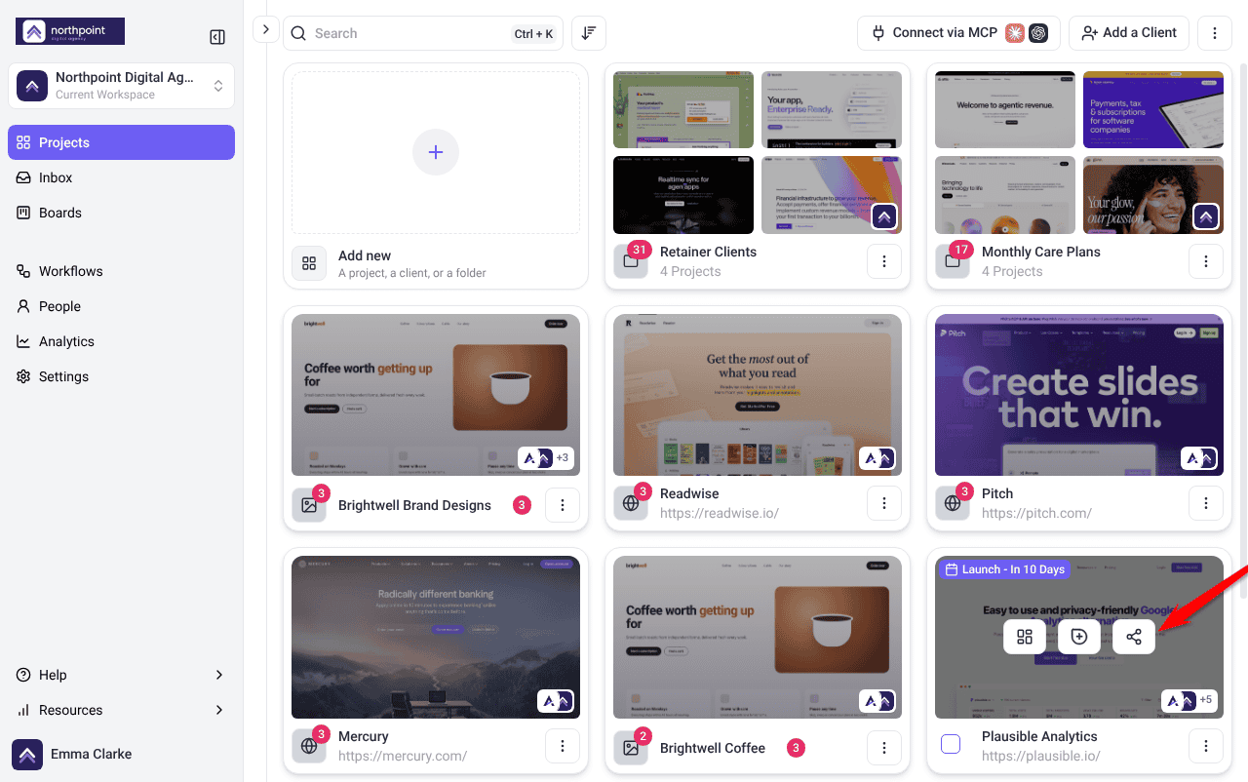This screenshot has height=782, width=1248.
Task: Open more options for Brightwell Brand Designs
Action: point(563,505)
